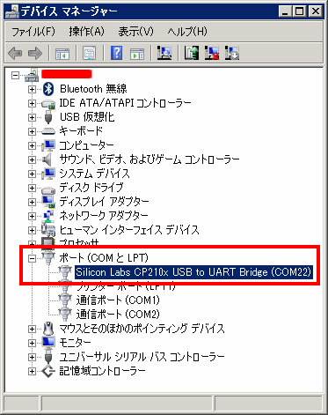Expand the ディスク ドライブ node

32,188
